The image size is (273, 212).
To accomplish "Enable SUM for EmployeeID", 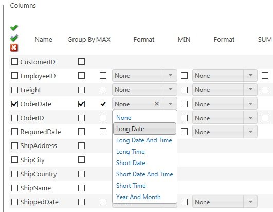I will 265,76.
